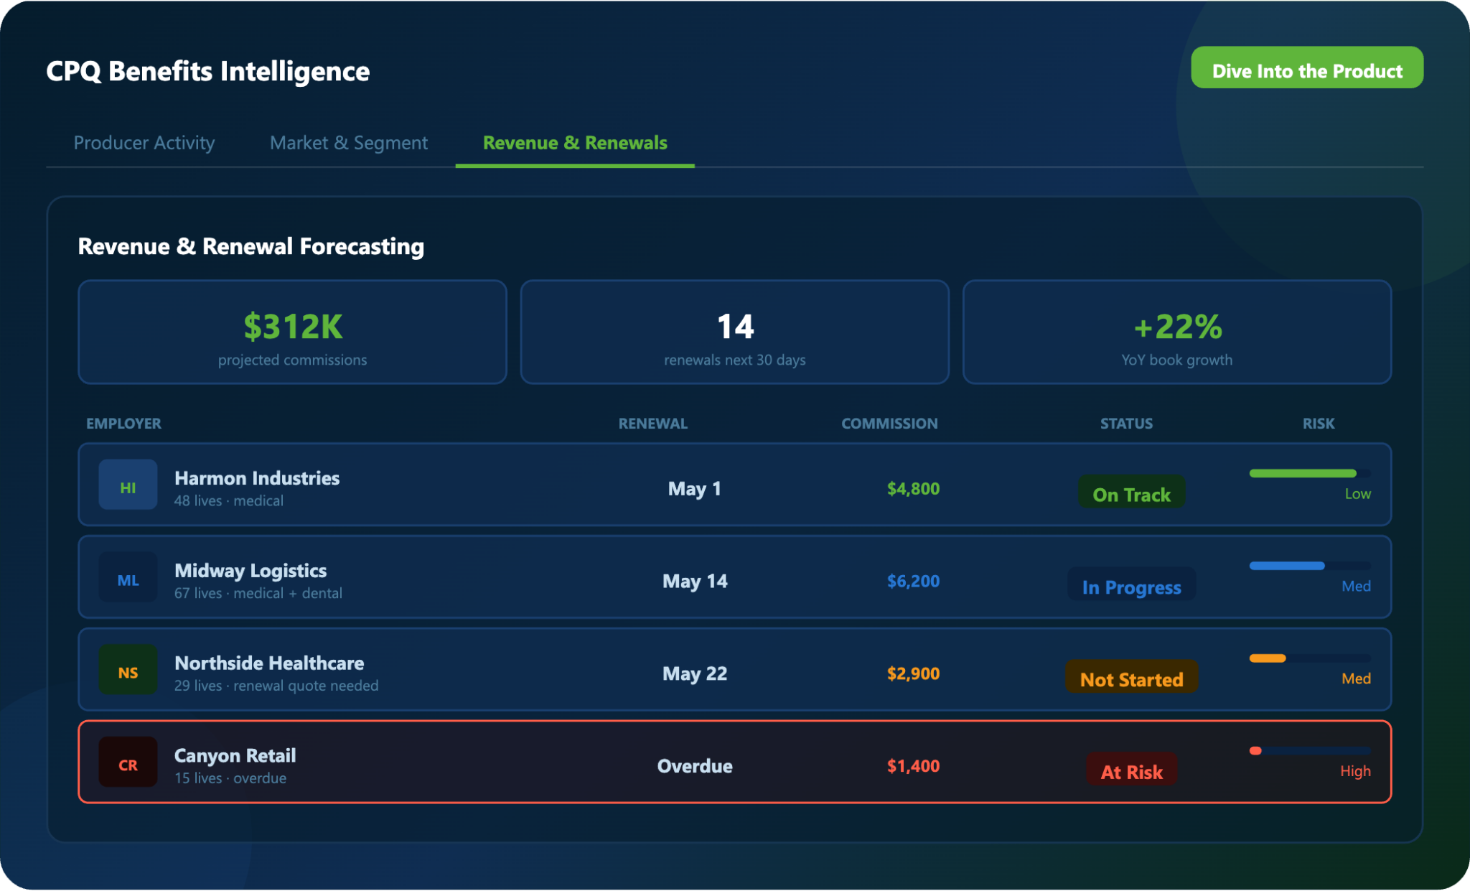Click the NS avatar for Northside Healthcare
The height and width of the screenshot is (891, 1470).
tap(128, 670)
